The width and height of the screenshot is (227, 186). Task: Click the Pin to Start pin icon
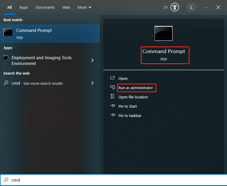[113, 106]
